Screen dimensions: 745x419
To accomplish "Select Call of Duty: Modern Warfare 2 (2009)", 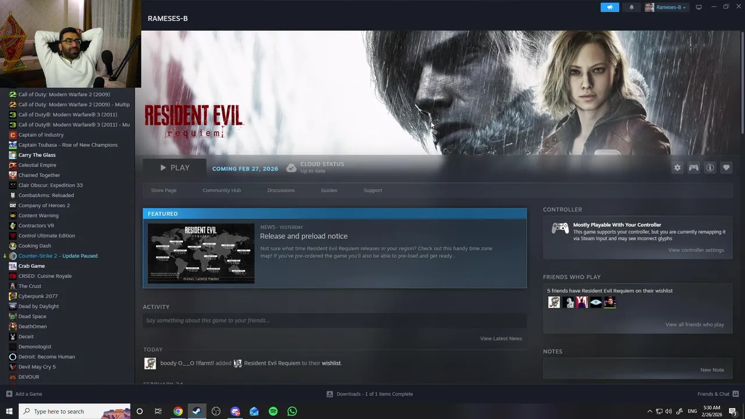I will pos(64,94).
